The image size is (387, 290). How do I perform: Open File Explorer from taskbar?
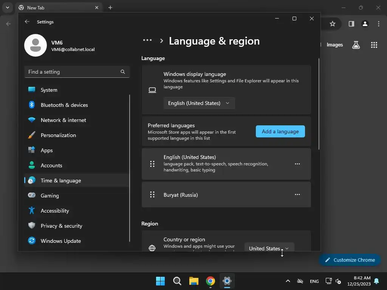pyautogui.click(x=194, y=281)
